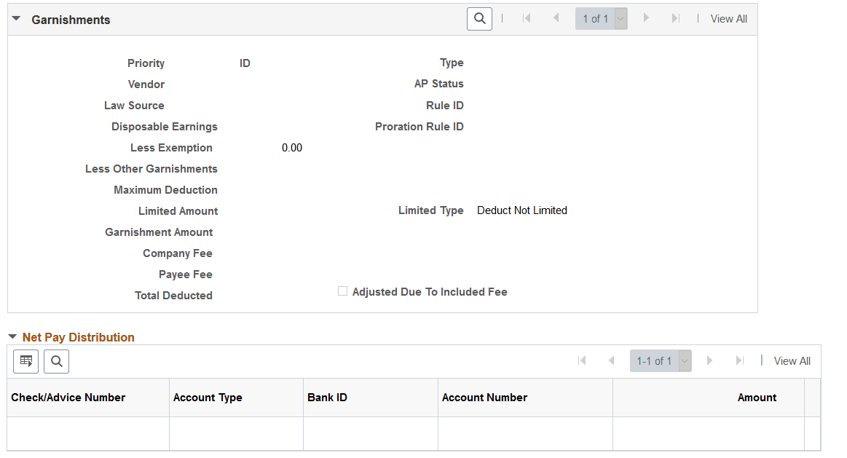
Task: Go to next row in Net Pay Distribution
Action: (x=709, y=360)
